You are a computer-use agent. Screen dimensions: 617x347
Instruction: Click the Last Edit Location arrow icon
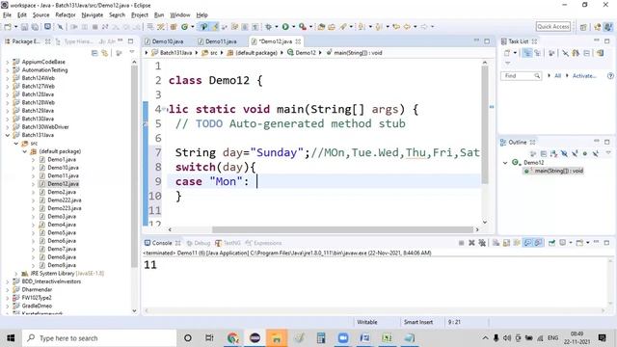(x=396, y=27)
